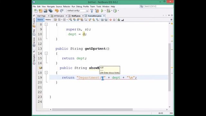Open the Debug Project dropdown arrow
The image size is (206, 116).
(112, 11)
